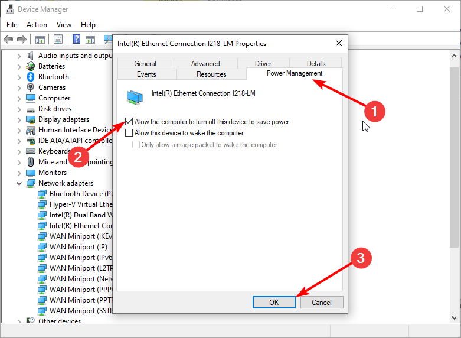
Task: Expand the Batteries tree node
Action: pyautogui.click(x=19, y=67)
